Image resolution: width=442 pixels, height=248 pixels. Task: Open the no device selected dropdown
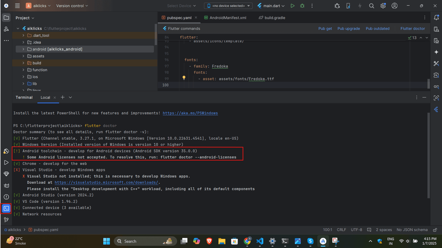(x=228, y=6)
